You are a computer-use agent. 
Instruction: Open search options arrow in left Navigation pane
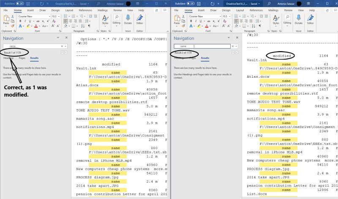(x=65, y=46)
